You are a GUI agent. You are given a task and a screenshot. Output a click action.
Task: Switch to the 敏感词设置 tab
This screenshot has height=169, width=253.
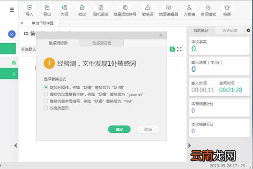coord(102,43)
